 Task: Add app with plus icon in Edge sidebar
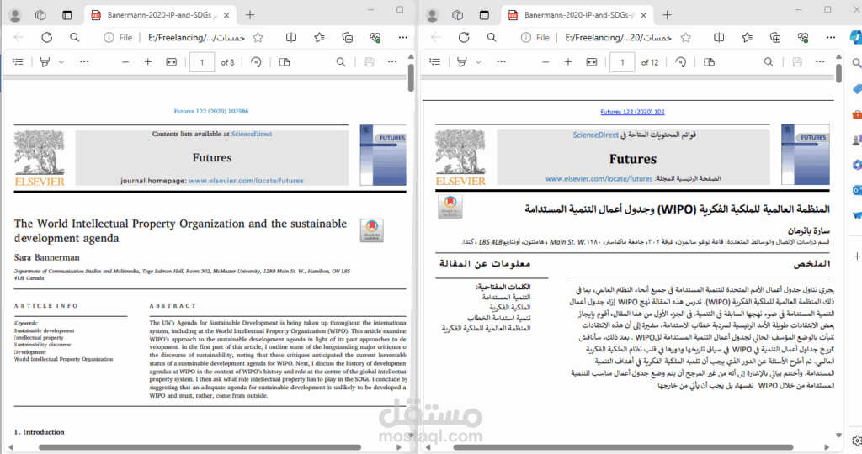pyautogui.click(x=856, y=256)
